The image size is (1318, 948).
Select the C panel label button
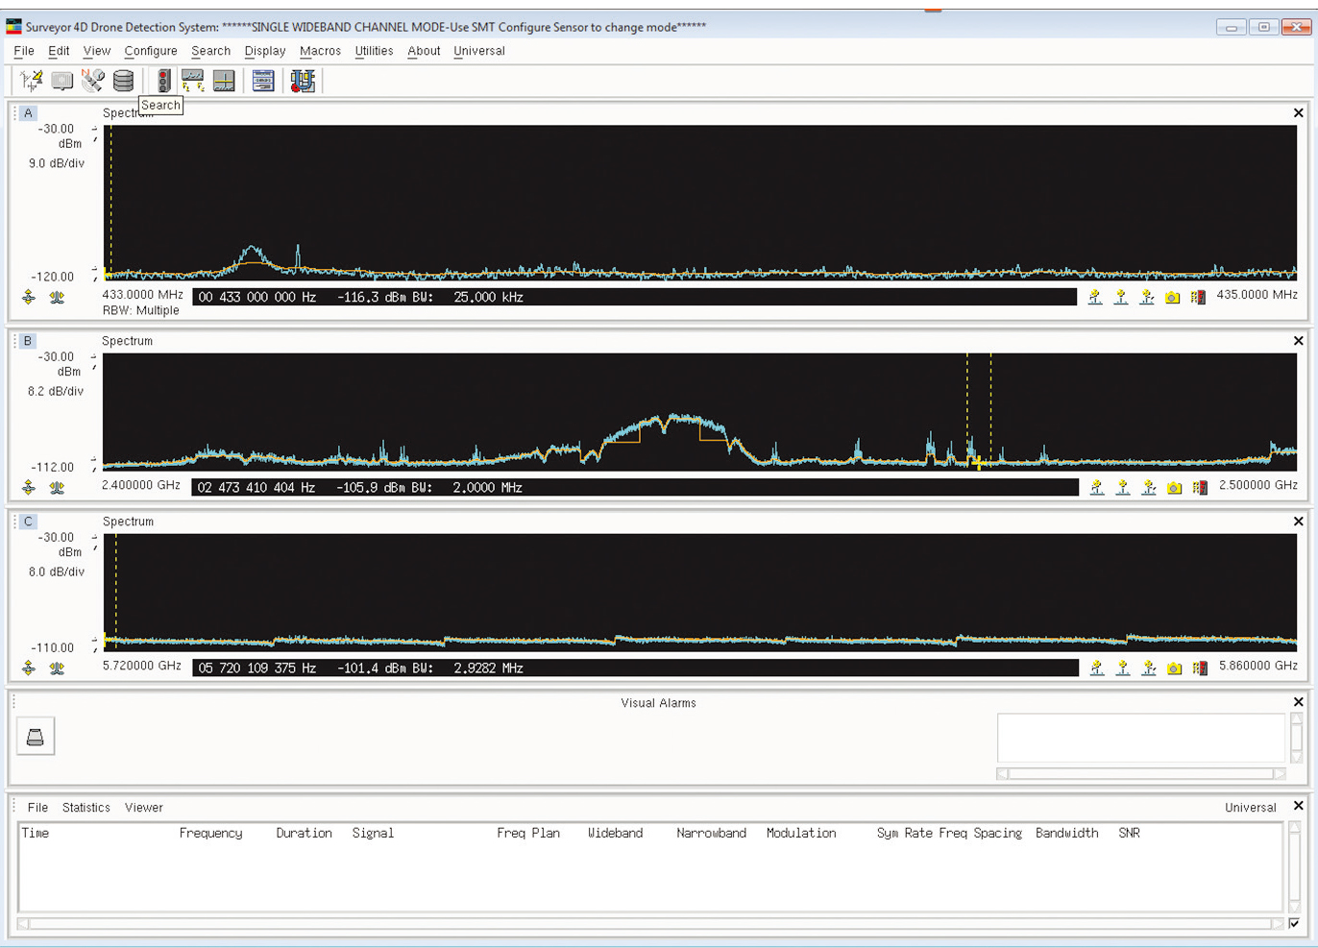28,522
